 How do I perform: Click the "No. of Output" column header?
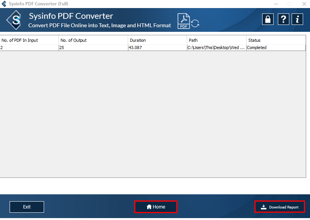click(x=93, y=40)
